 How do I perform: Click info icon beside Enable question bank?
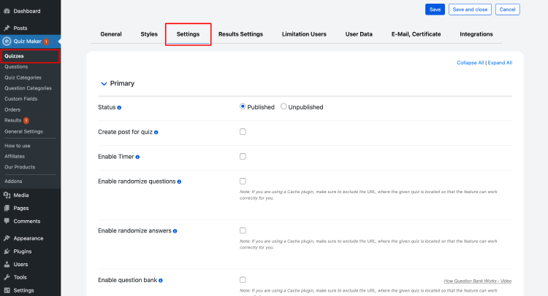161,281
